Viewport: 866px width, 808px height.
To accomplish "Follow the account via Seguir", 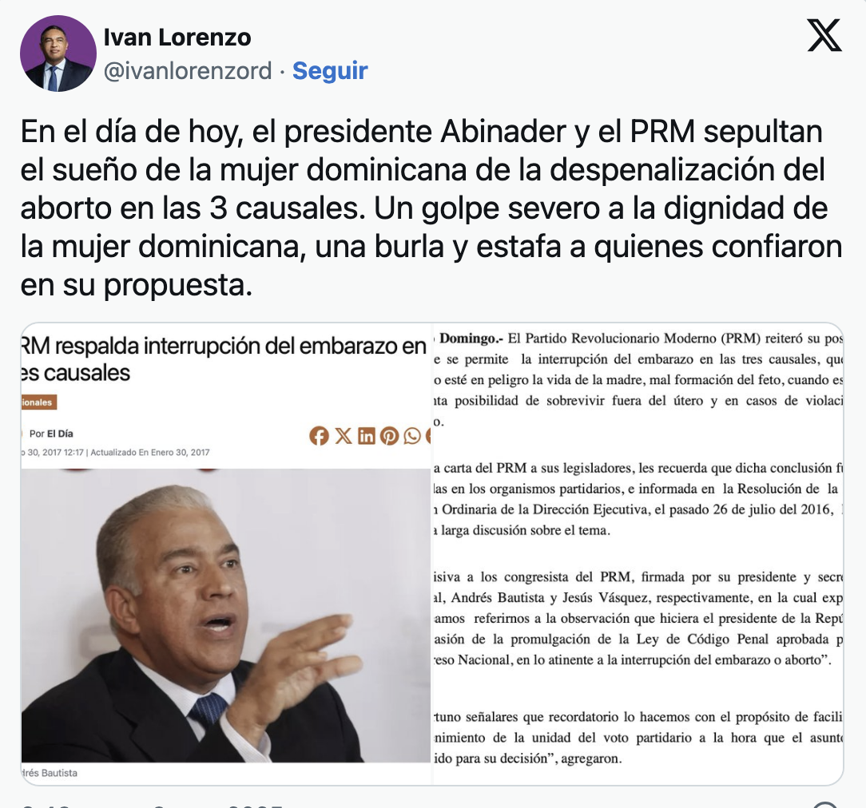I will [x=330, y=70].
